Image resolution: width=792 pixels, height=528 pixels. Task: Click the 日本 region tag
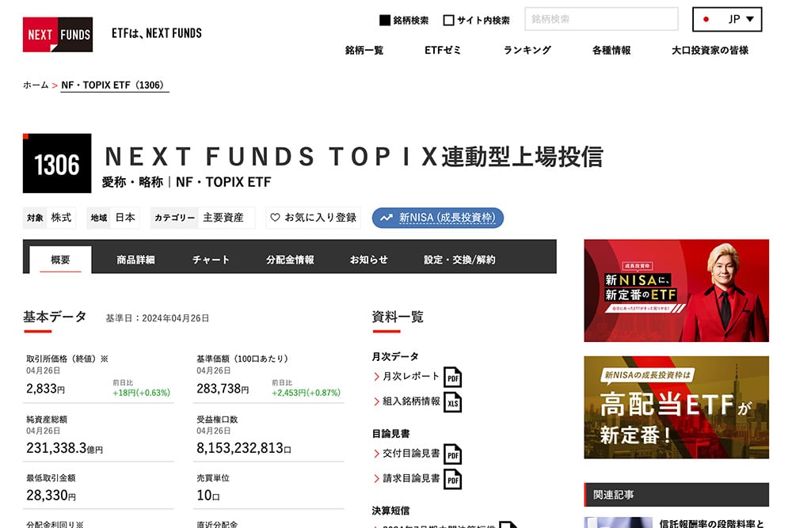coord(125,218)
